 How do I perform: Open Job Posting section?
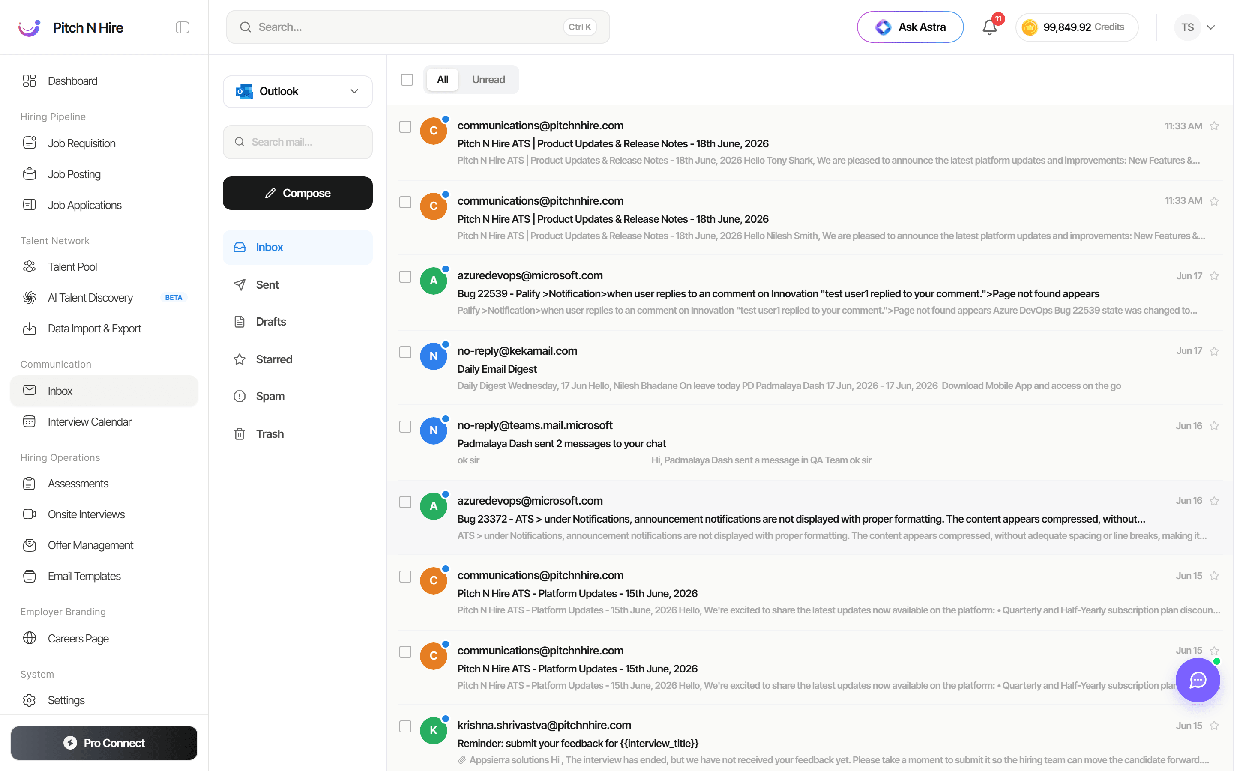click(104, 174)
